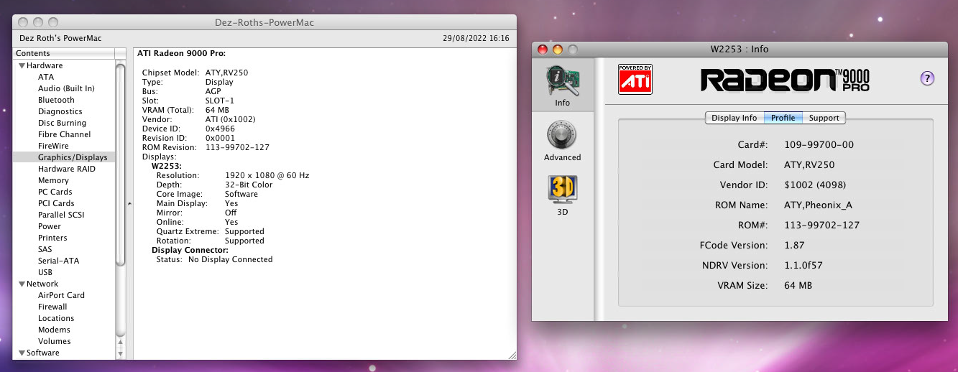
Task: Click the Resolution 1920 x 1080 value
Action: click(x=267, y=175)
